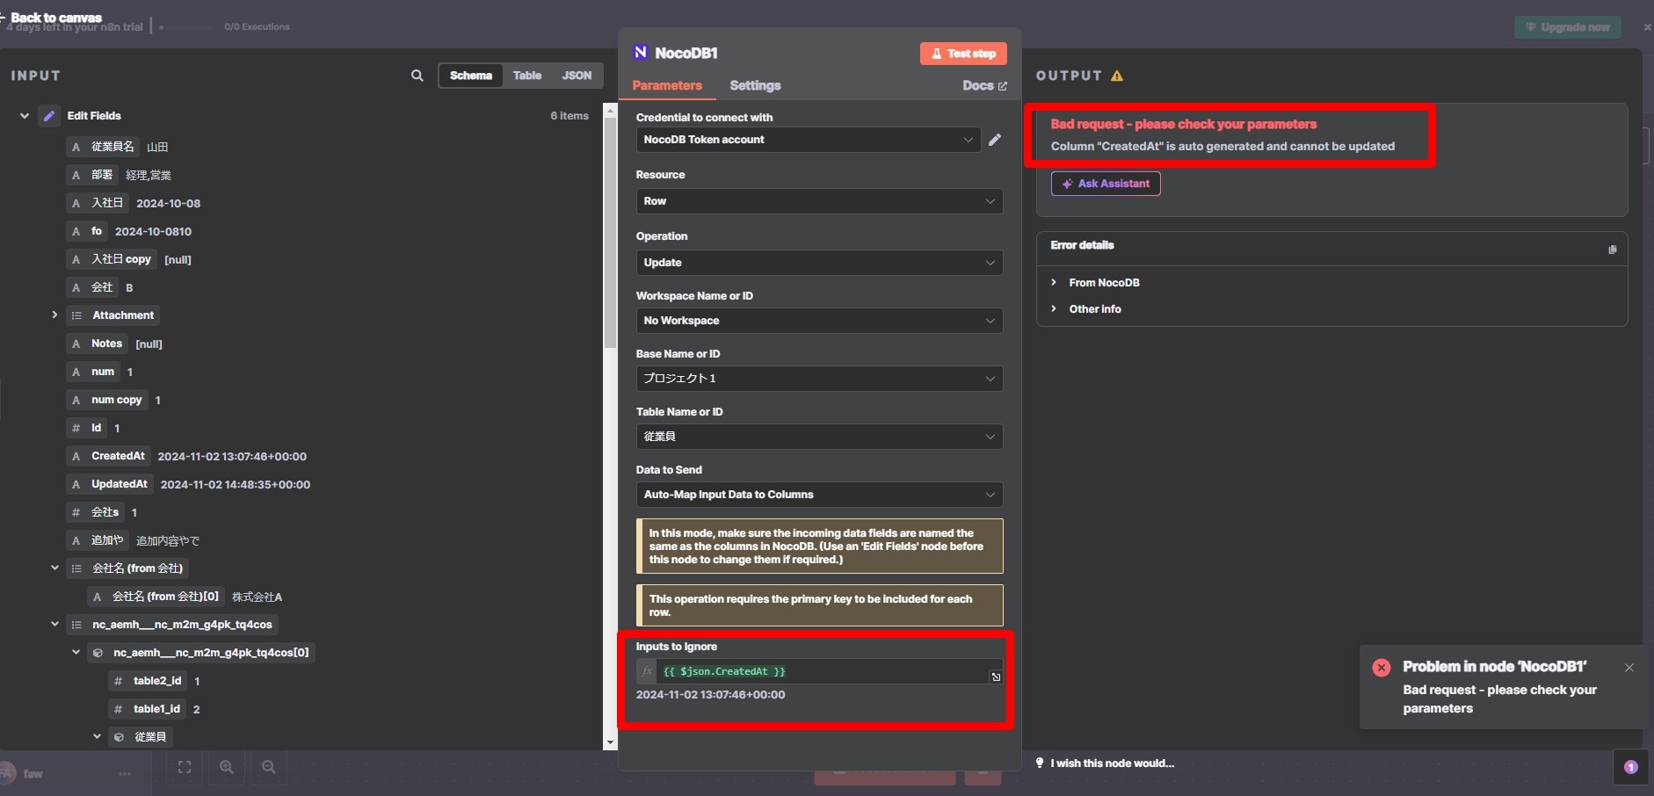1654x796 pixels.
Task: Click the output warning triangle icon
Action: 1117,76
